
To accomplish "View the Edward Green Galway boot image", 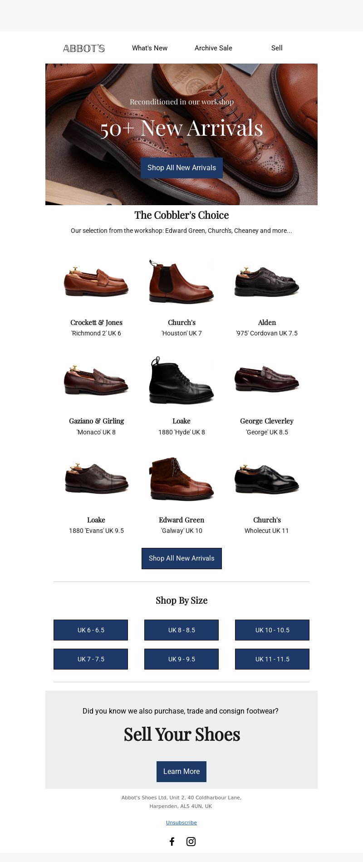I will tap(181, 479).
